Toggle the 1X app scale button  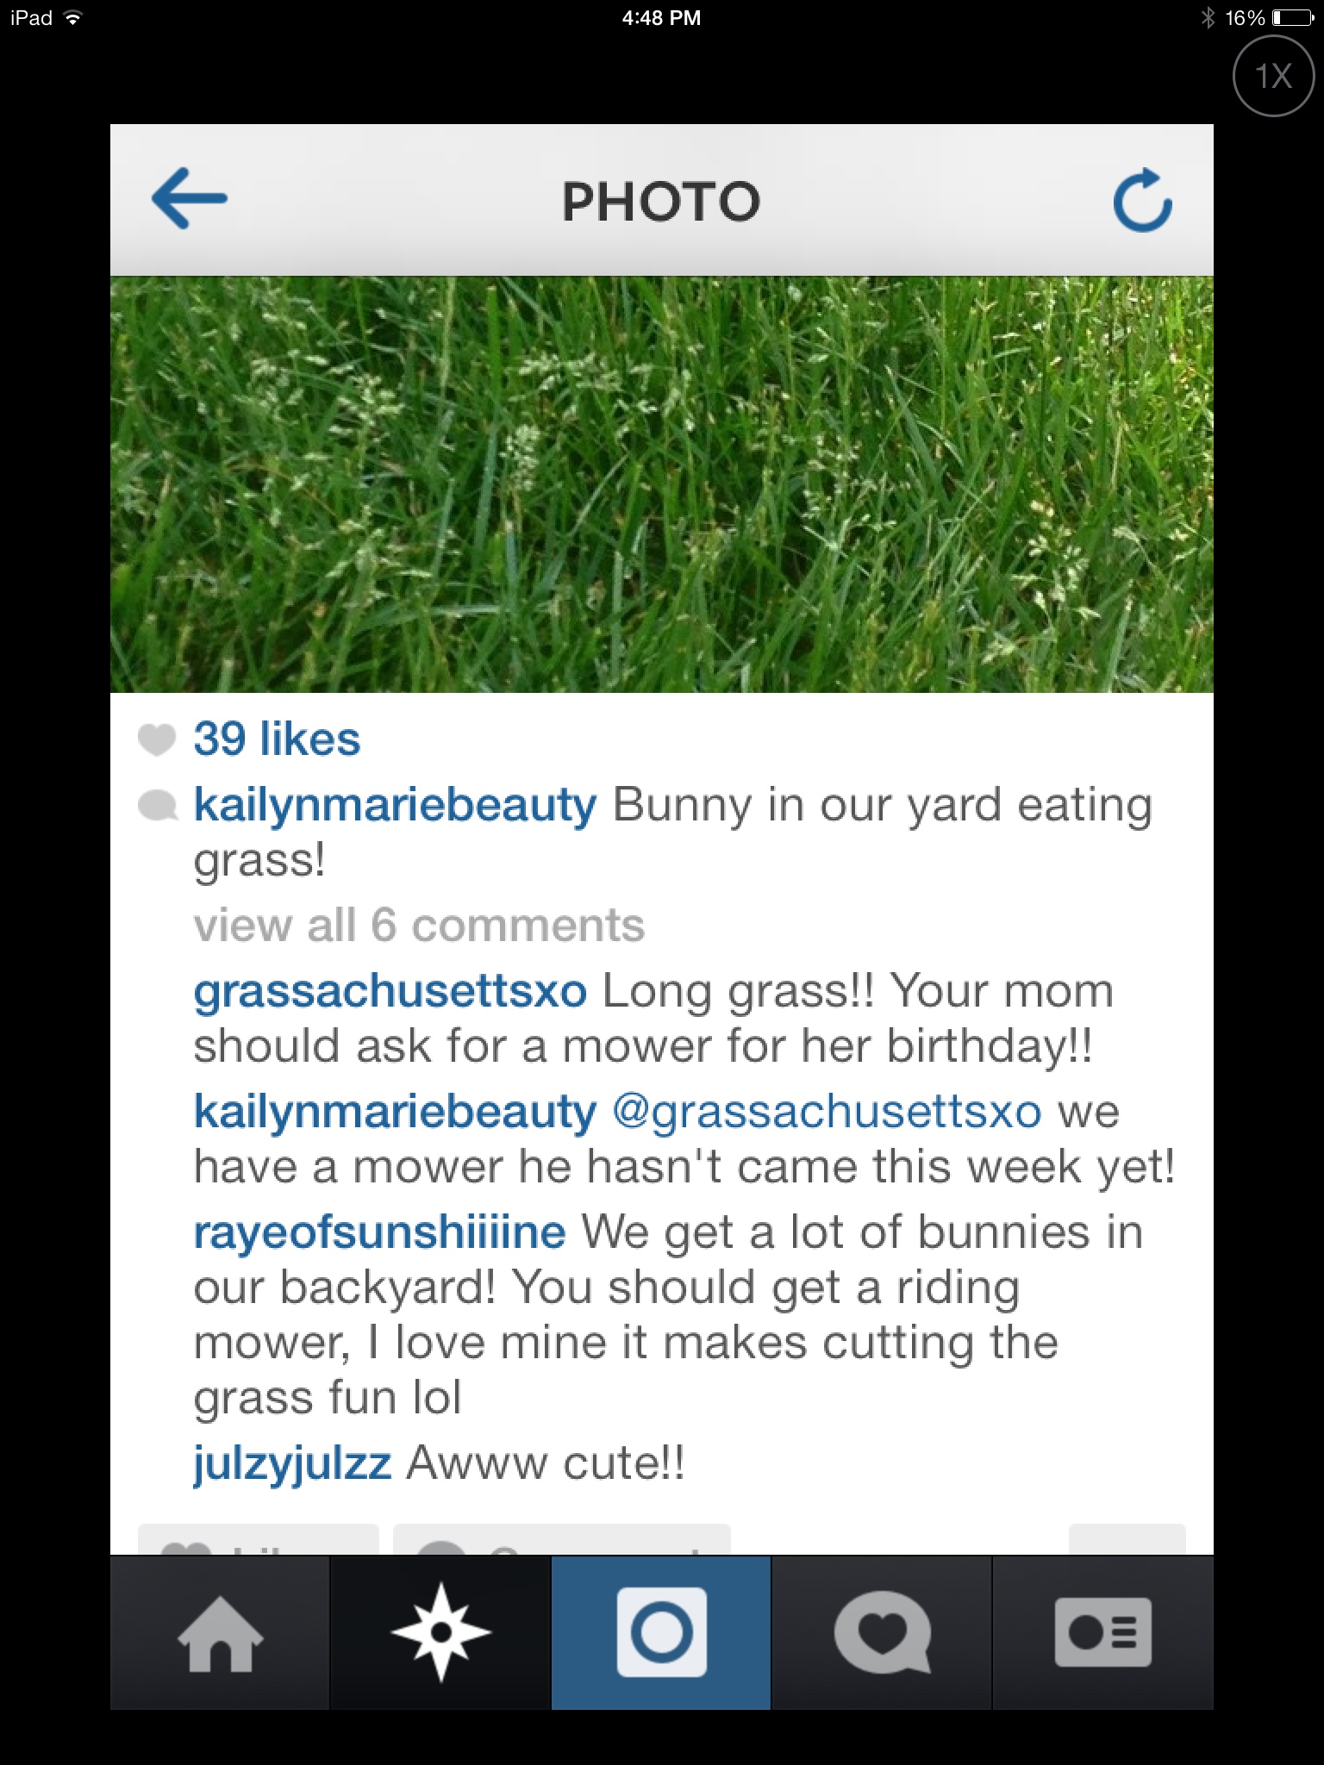coord(1273,77)
